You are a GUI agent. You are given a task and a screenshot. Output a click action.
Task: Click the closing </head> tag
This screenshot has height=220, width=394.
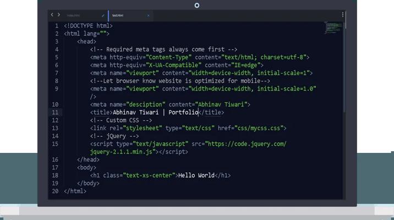88,159
